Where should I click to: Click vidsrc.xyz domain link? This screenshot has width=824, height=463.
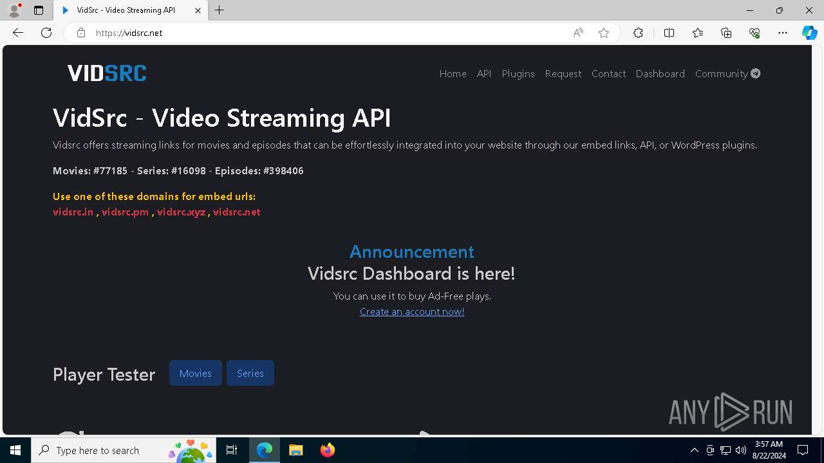[182, 212]
